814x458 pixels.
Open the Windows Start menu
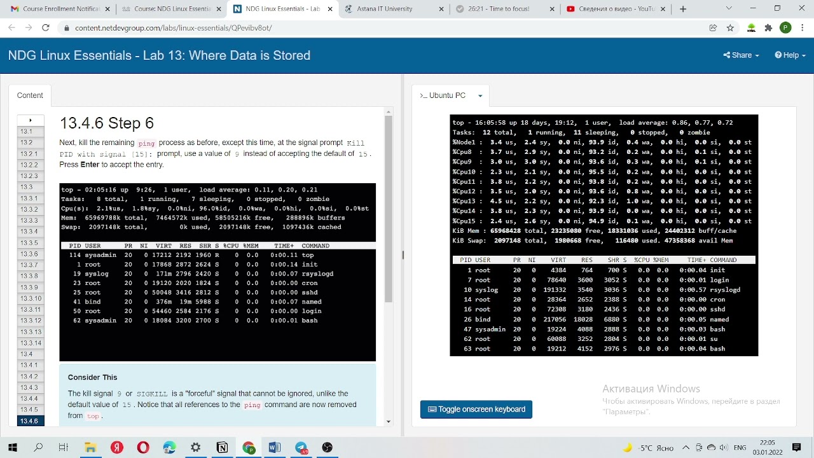13,447
